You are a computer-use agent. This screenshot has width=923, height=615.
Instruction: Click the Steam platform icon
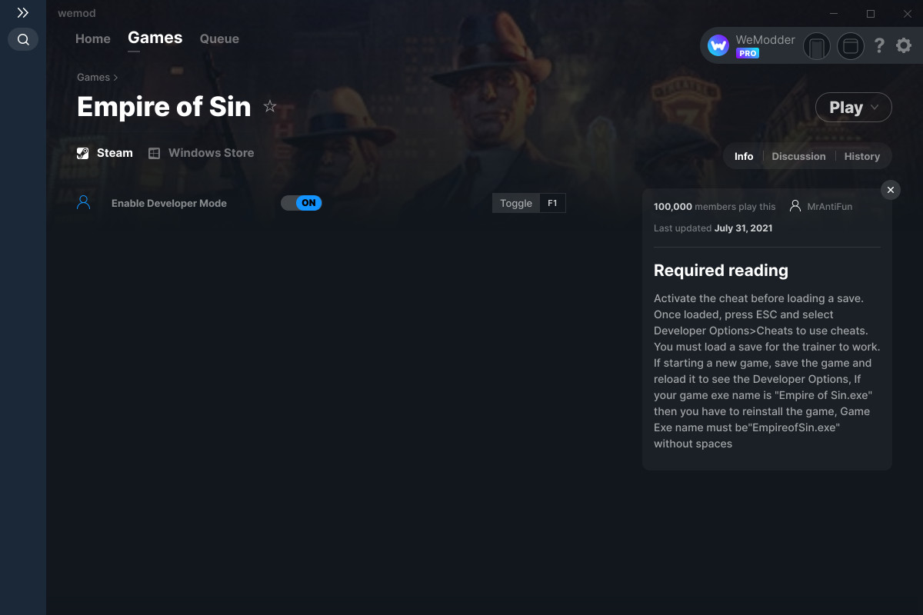(83, 153)
